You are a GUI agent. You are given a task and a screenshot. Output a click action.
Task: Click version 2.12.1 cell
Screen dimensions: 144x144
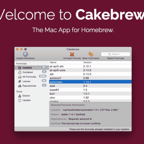[87, 66]
